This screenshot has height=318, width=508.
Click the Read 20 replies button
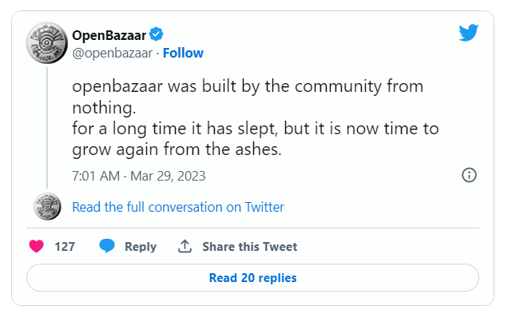252,278
